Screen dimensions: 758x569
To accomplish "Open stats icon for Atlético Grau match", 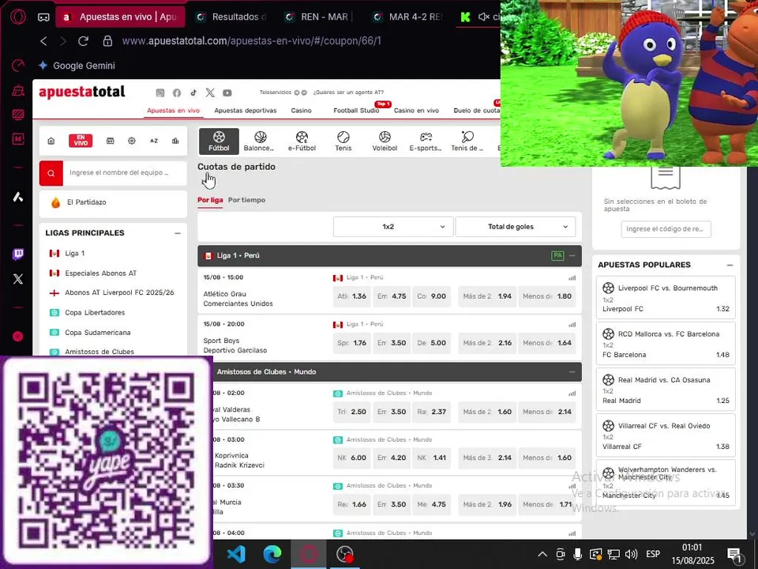I will point(572,277).
